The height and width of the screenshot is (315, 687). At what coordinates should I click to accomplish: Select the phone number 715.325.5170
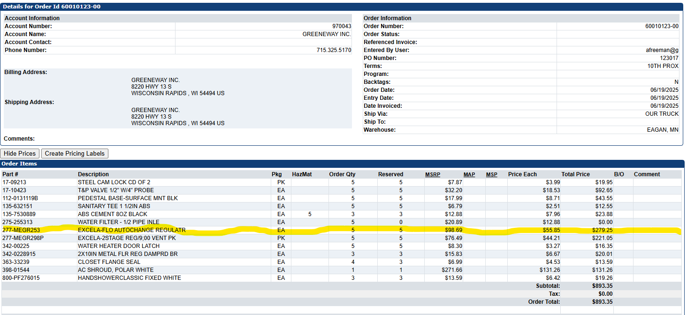pyautogui.click(x=334, y=50)
